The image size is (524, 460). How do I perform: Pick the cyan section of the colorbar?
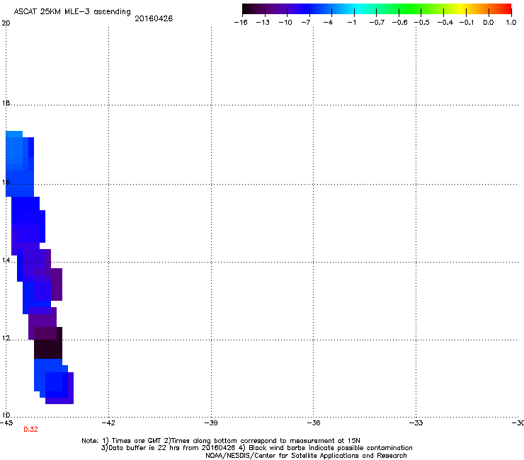tap(359, 9)
